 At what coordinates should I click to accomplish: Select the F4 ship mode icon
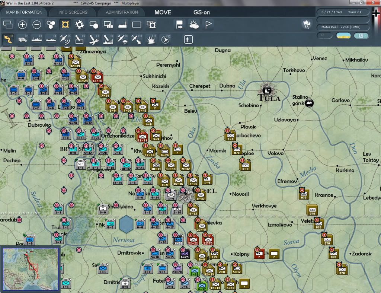[x=51, y=39]
